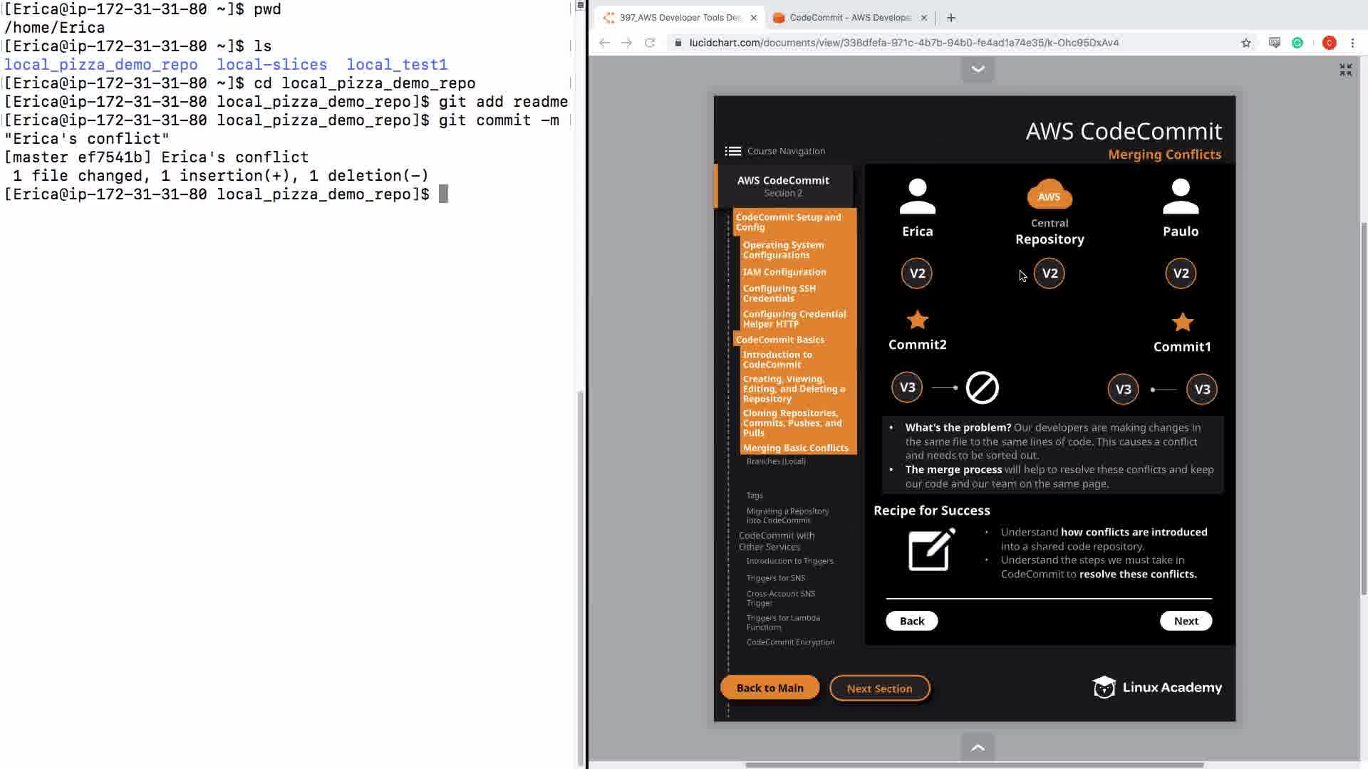Click the Course Navigation hamburger icon

(x=732, y=151)
